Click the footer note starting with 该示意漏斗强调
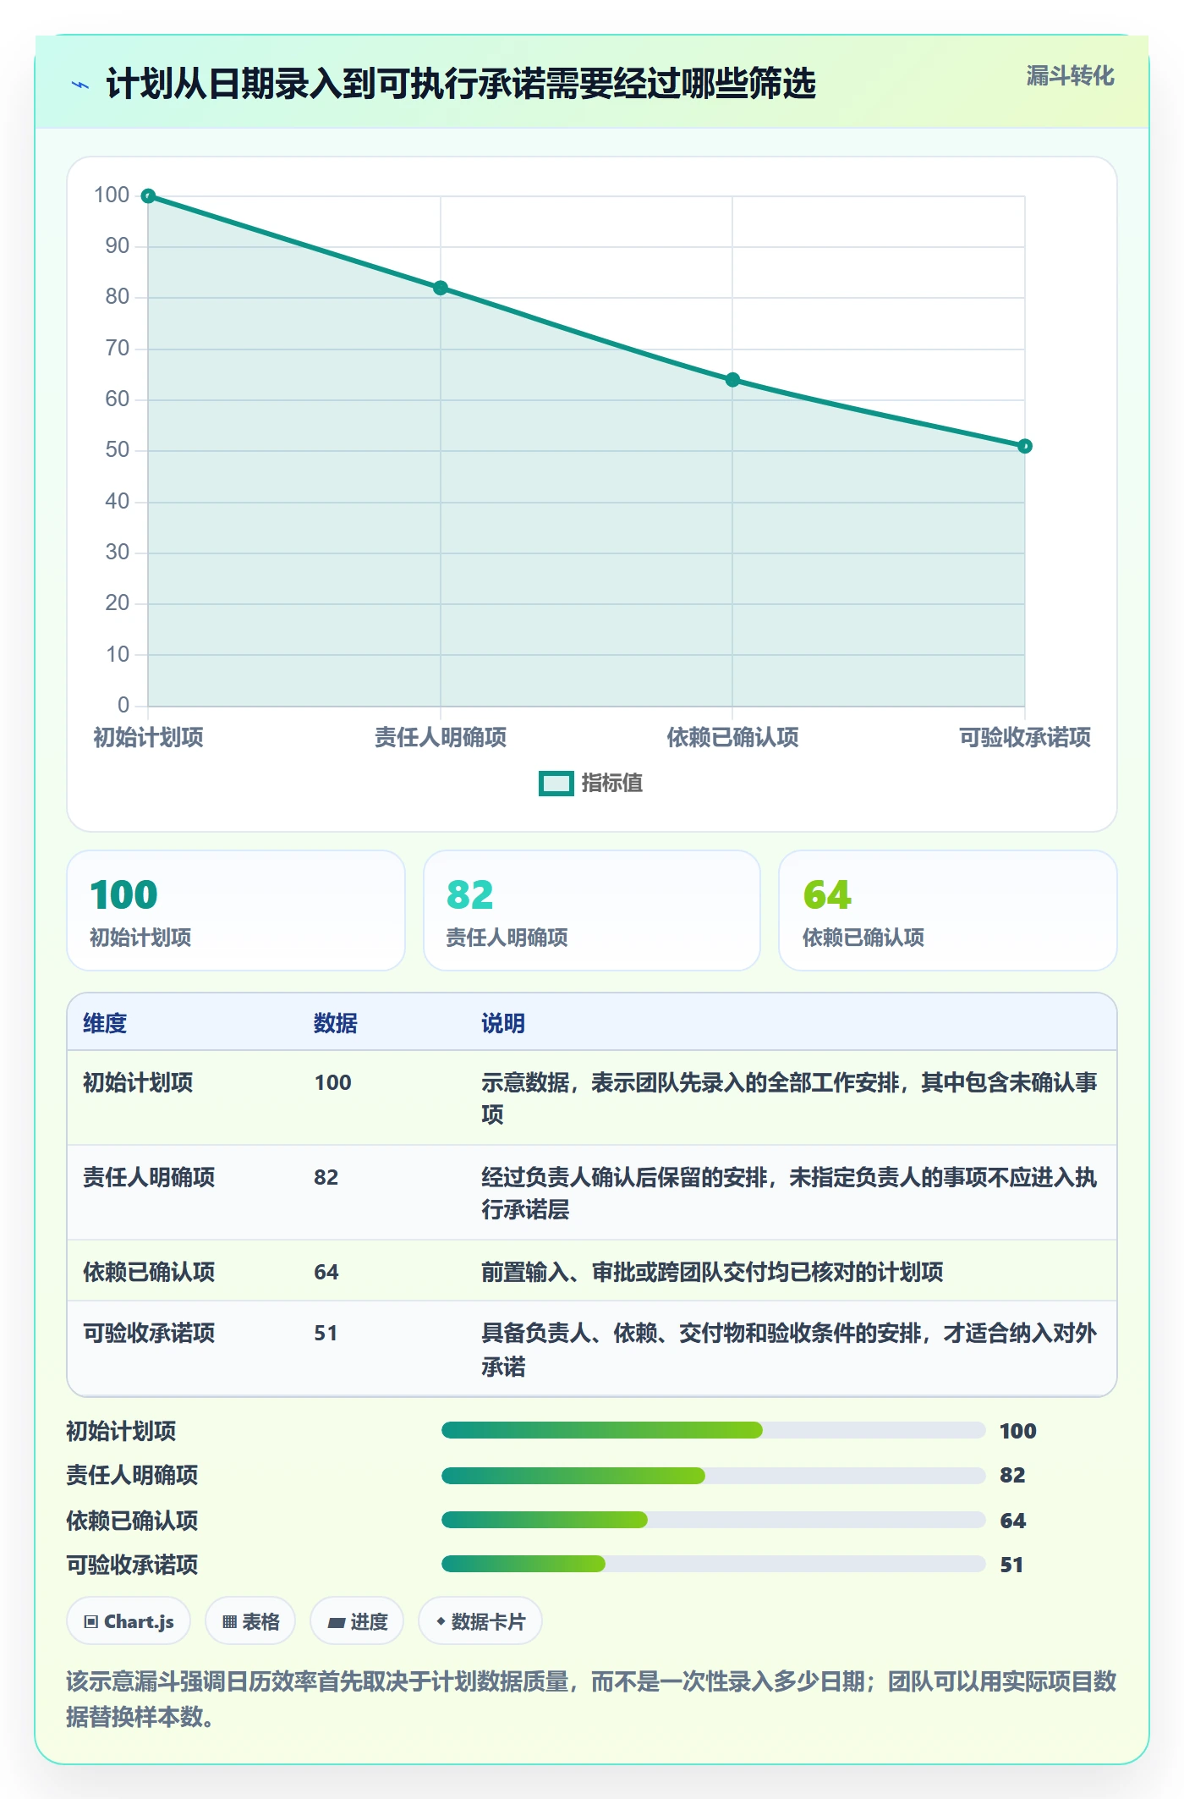Screen dimensions: 1184x1799 [x=592, y=1698]
